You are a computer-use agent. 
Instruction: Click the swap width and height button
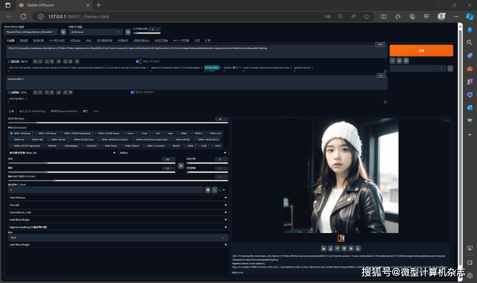(x=181, y=165)
